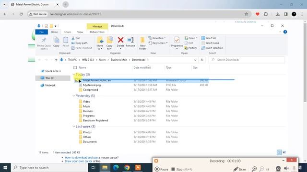307x172 pixels.
Task: Open Microsoft Edge from taskbar
Action: 116,168
